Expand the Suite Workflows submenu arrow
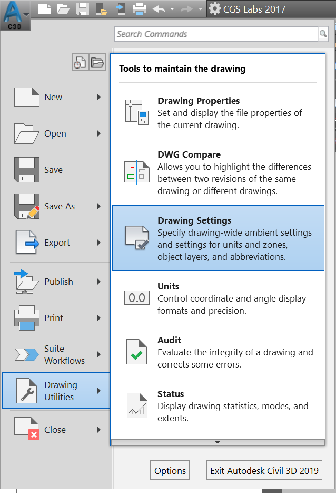 99,354
